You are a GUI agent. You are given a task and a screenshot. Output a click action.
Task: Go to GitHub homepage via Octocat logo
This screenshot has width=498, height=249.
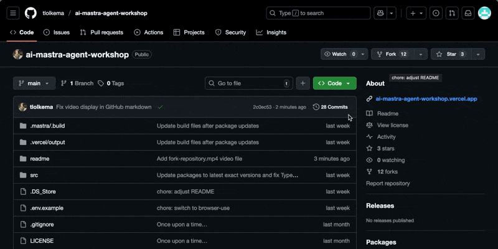coord(31,13)
